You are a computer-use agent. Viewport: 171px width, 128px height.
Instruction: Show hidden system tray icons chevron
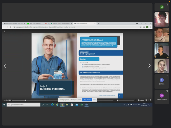[x=124, y=104]
